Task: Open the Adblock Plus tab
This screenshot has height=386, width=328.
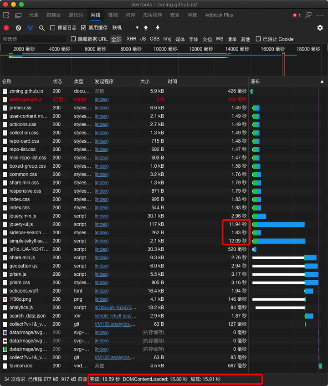Action: tap(219, 15)
